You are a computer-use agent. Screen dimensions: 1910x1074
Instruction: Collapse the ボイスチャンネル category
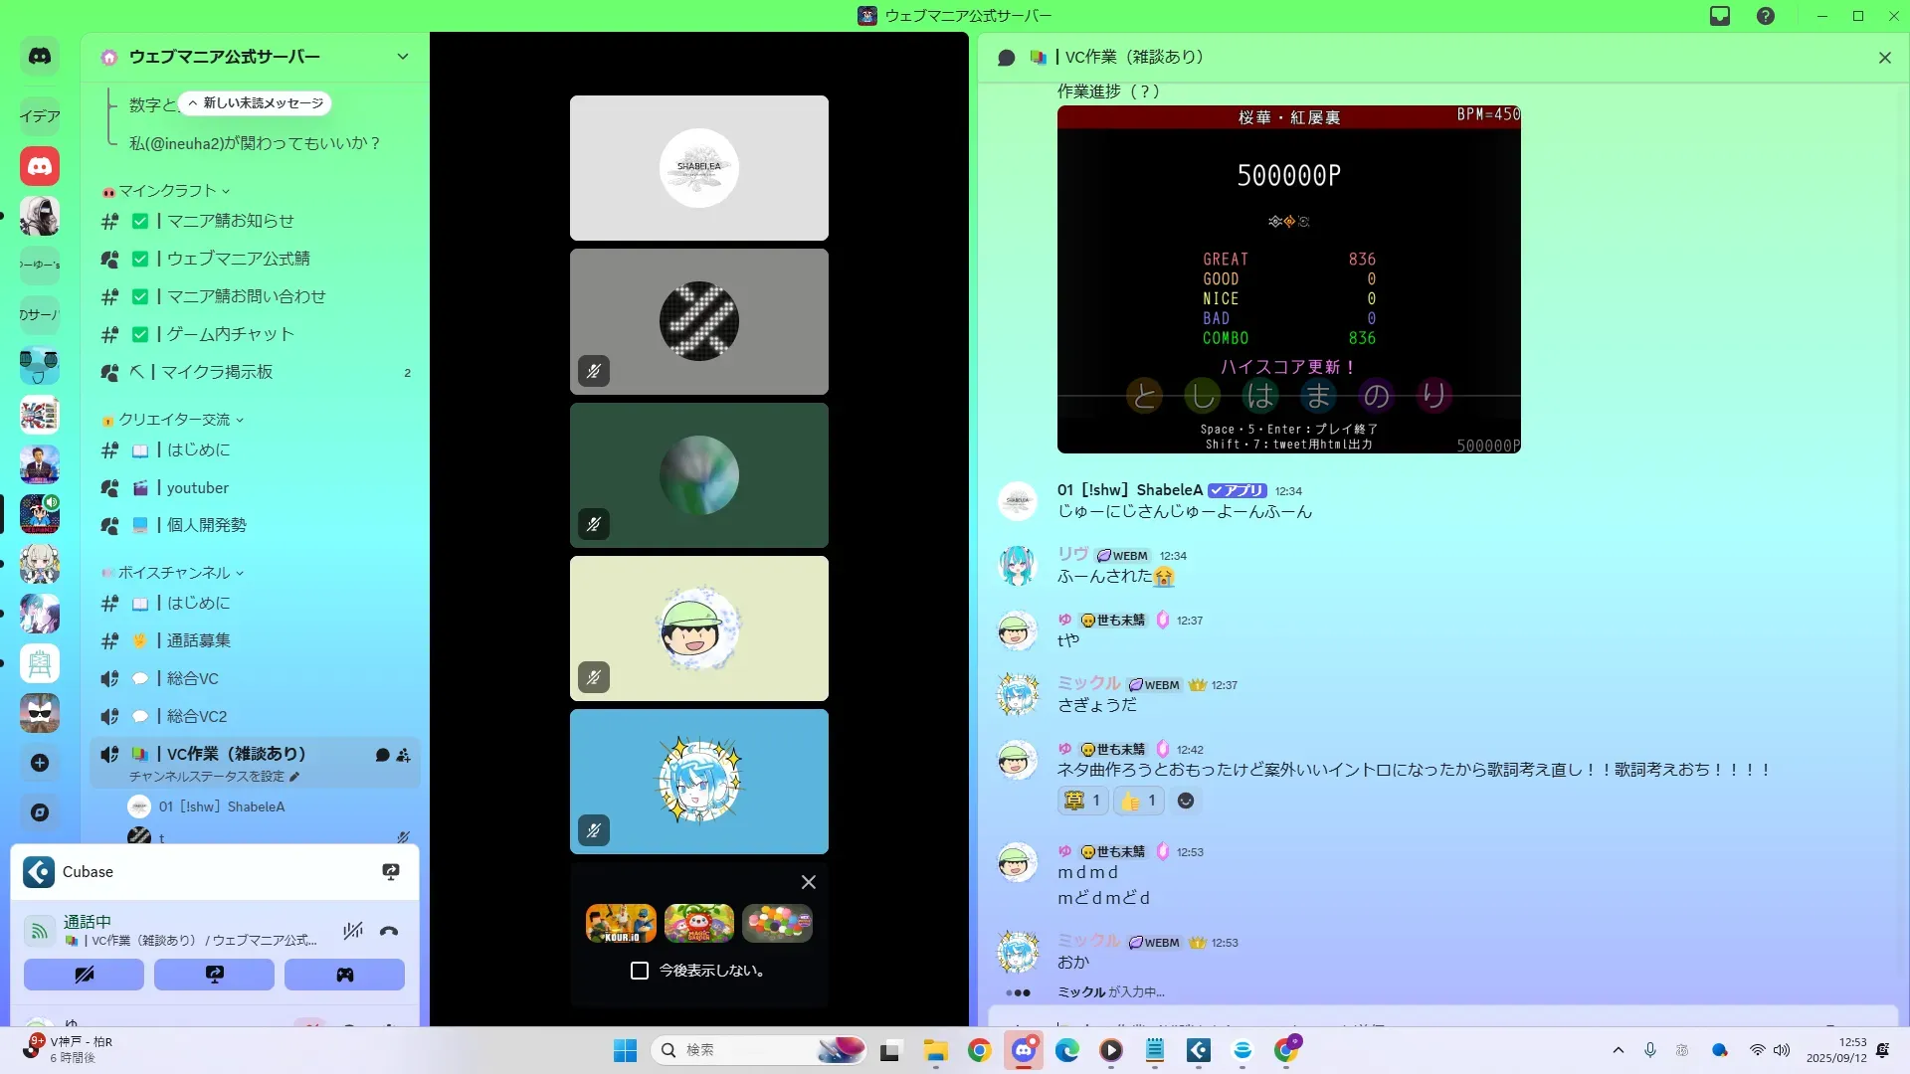[174, 573]
